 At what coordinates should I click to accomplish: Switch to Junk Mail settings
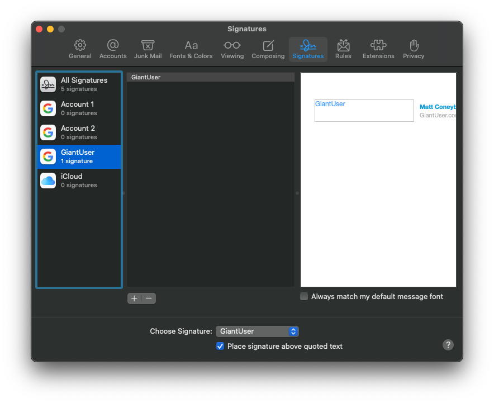click(148, 49)
